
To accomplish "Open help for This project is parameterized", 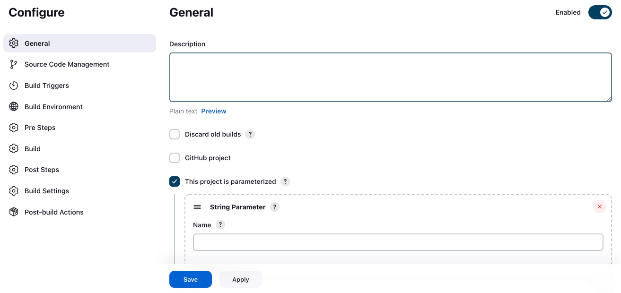I will click(285, 181).
